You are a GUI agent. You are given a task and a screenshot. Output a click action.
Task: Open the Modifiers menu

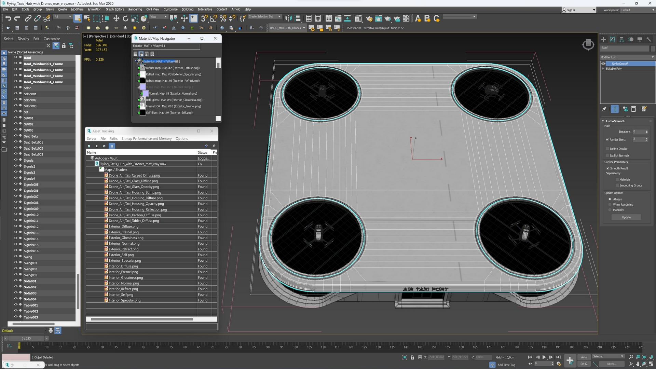(77, 9)
